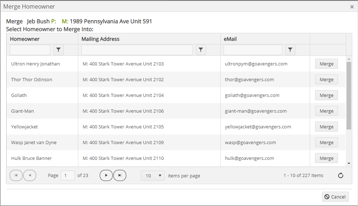
Task: Jump to the last page of results
Action: click(120, 176)
